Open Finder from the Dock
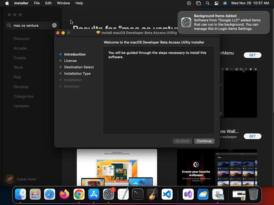Viewport: 274px width, 205px height. pyautogui.click(x=20, y=194)
